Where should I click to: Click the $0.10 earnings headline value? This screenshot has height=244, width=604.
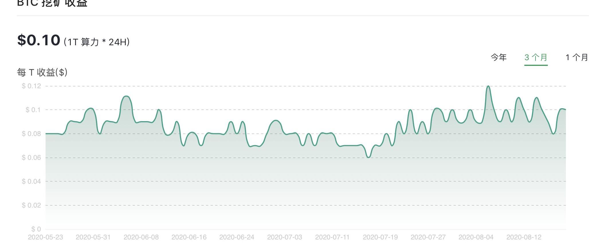point(39,40)
